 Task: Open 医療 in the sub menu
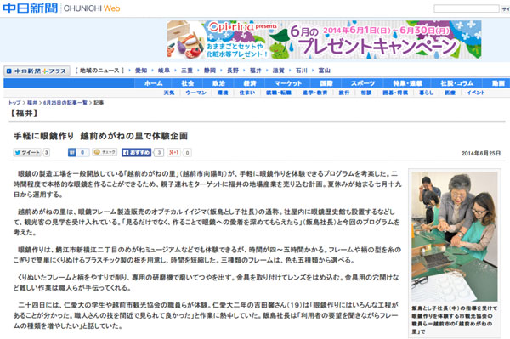(x=450, y=93)
